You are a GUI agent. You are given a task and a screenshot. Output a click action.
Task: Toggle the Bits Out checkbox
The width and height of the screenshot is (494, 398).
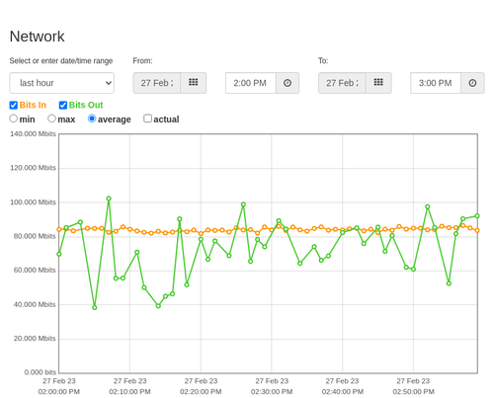(63, 105)
